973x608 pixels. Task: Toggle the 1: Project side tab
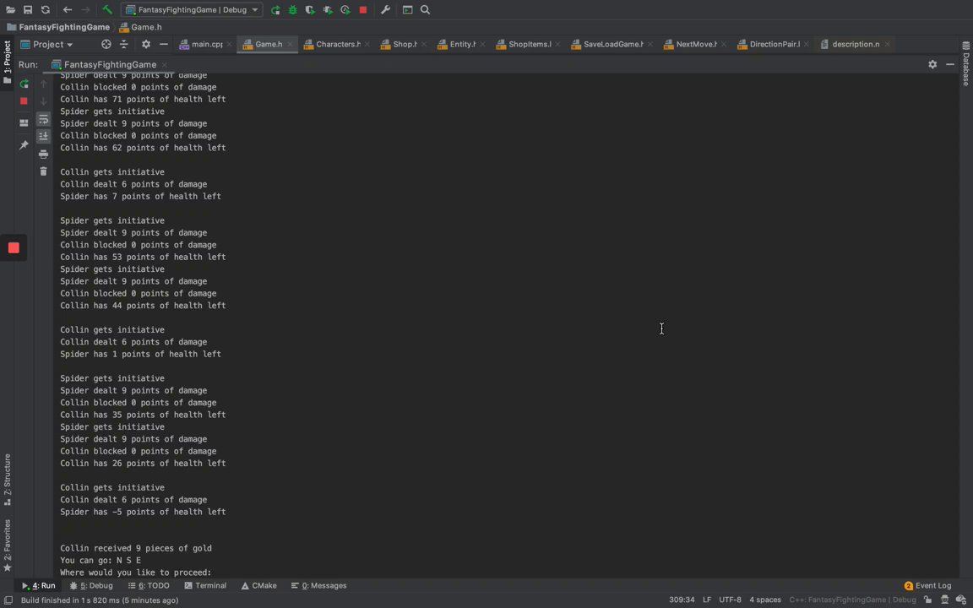pos(8,62)
